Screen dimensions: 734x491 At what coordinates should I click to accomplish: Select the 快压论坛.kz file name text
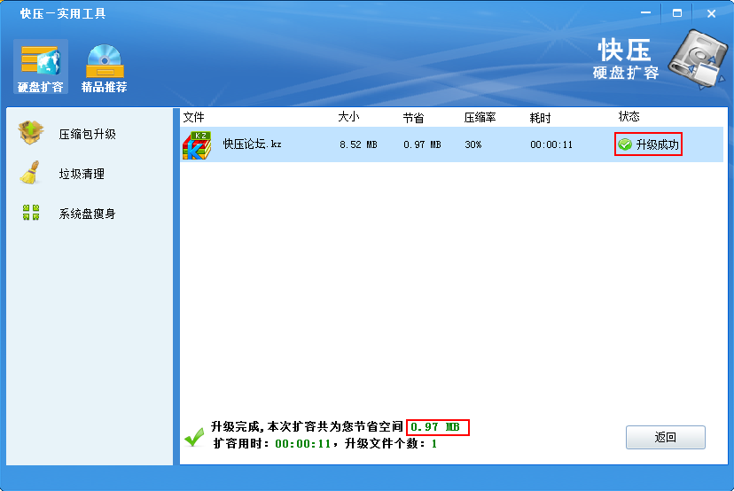252,144
